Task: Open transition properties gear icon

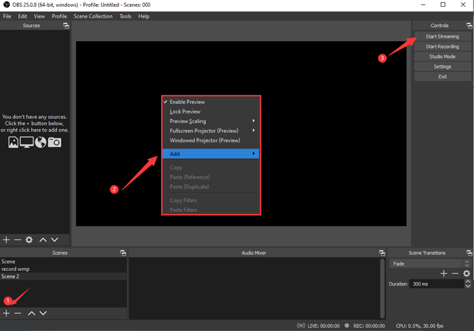Action: (x=467, y=274)
